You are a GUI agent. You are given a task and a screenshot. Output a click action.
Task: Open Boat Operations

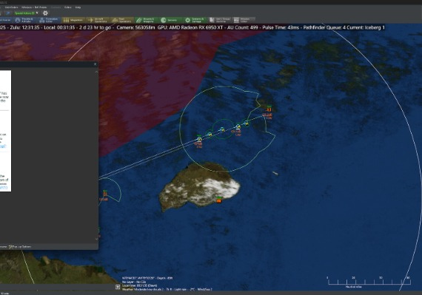point(122,20)
